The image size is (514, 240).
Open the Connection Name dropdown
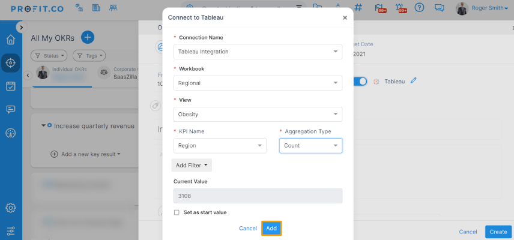click(258, 52)
